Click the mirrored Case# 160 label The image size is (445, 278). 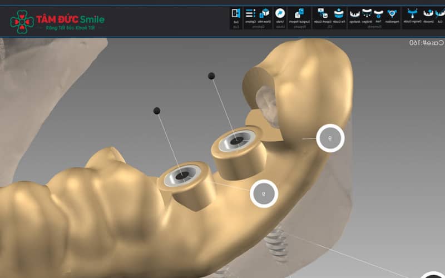point(427,43)
